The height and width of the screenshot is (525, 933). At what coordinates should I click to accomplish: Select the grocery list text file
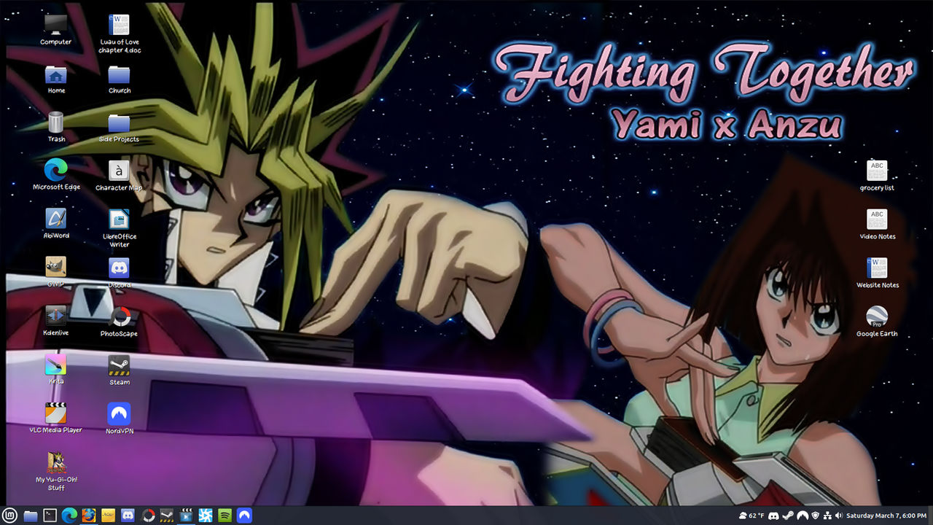point(877,176)
